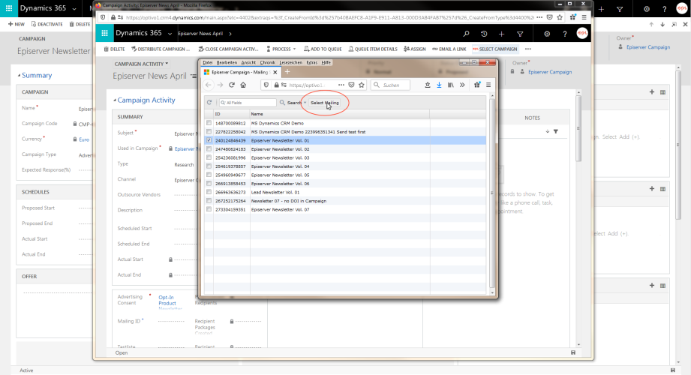This screenshot has height=375, width=691.
Task: Click Add to Queue command
Action: (323, 49)
